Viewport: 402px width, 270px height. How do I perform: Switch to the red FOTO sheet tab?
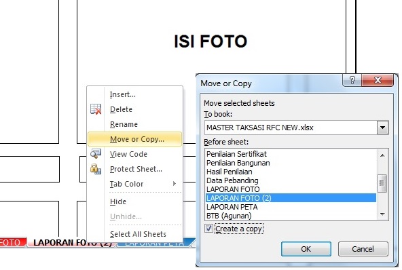pyautogui.click(x=13, y=242)
